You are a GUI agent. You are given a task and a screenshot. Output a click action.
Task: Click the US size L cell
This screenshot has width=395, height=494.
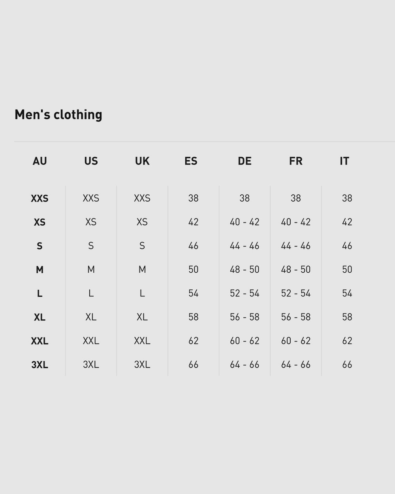(x=91, y=293)
